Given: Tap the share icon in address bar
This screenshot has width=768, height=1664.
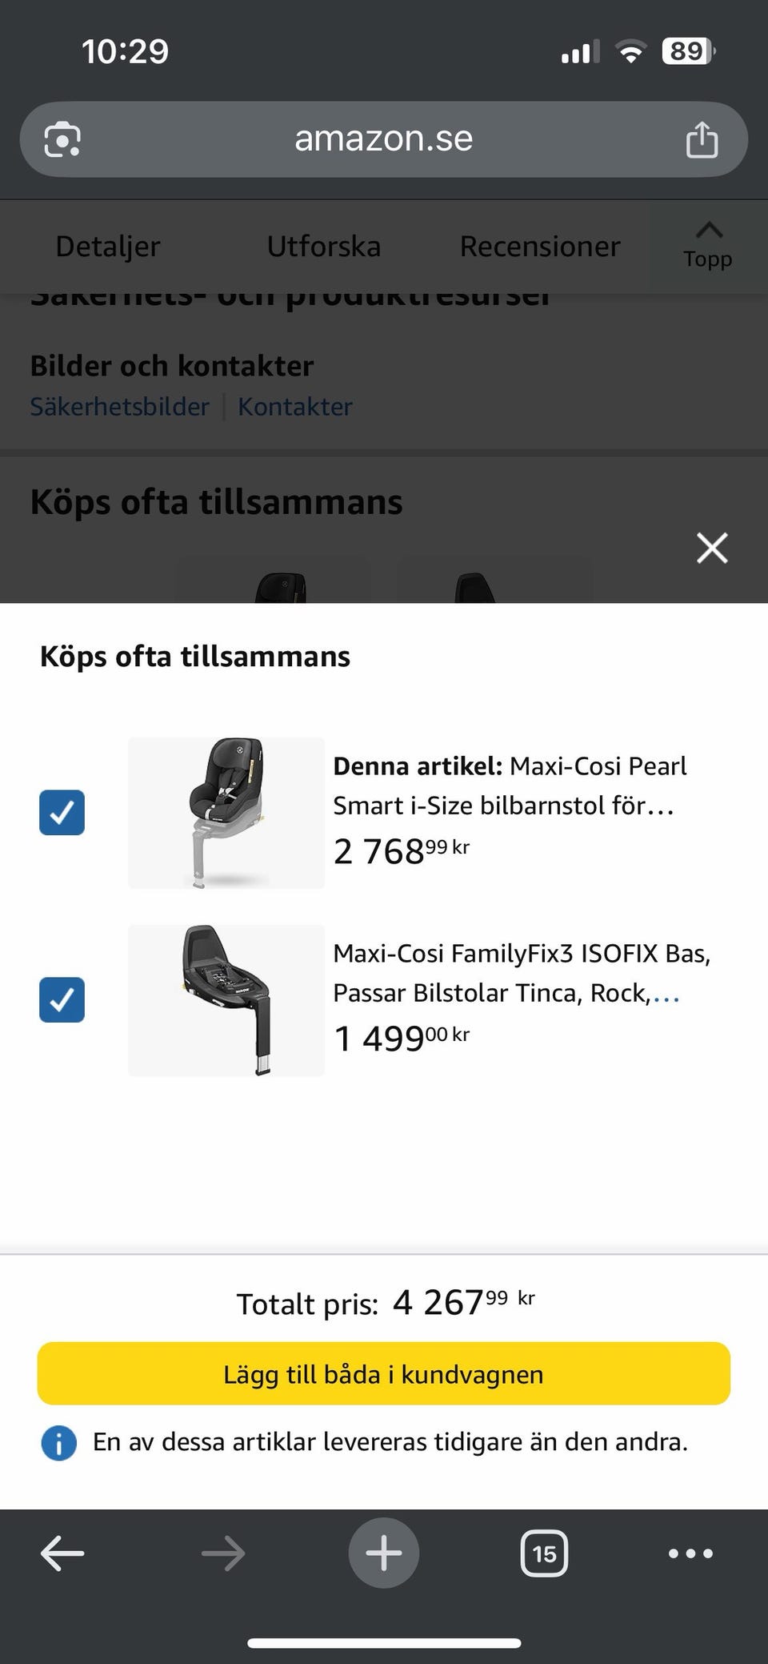Looking at the screenshot, I should (x=702, y=140).
